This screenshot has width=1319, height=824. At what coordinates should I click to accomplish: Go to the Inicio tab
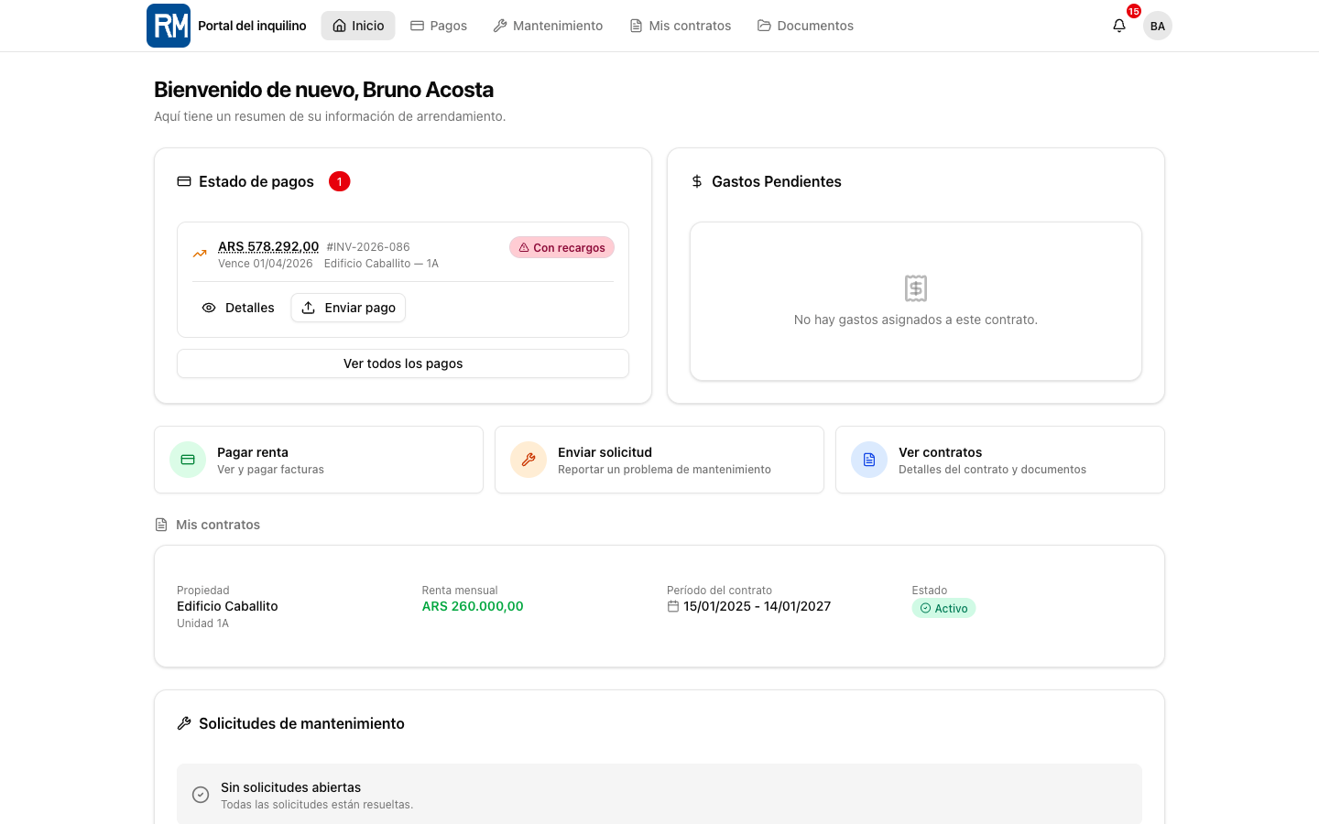[x=358, y=26]
